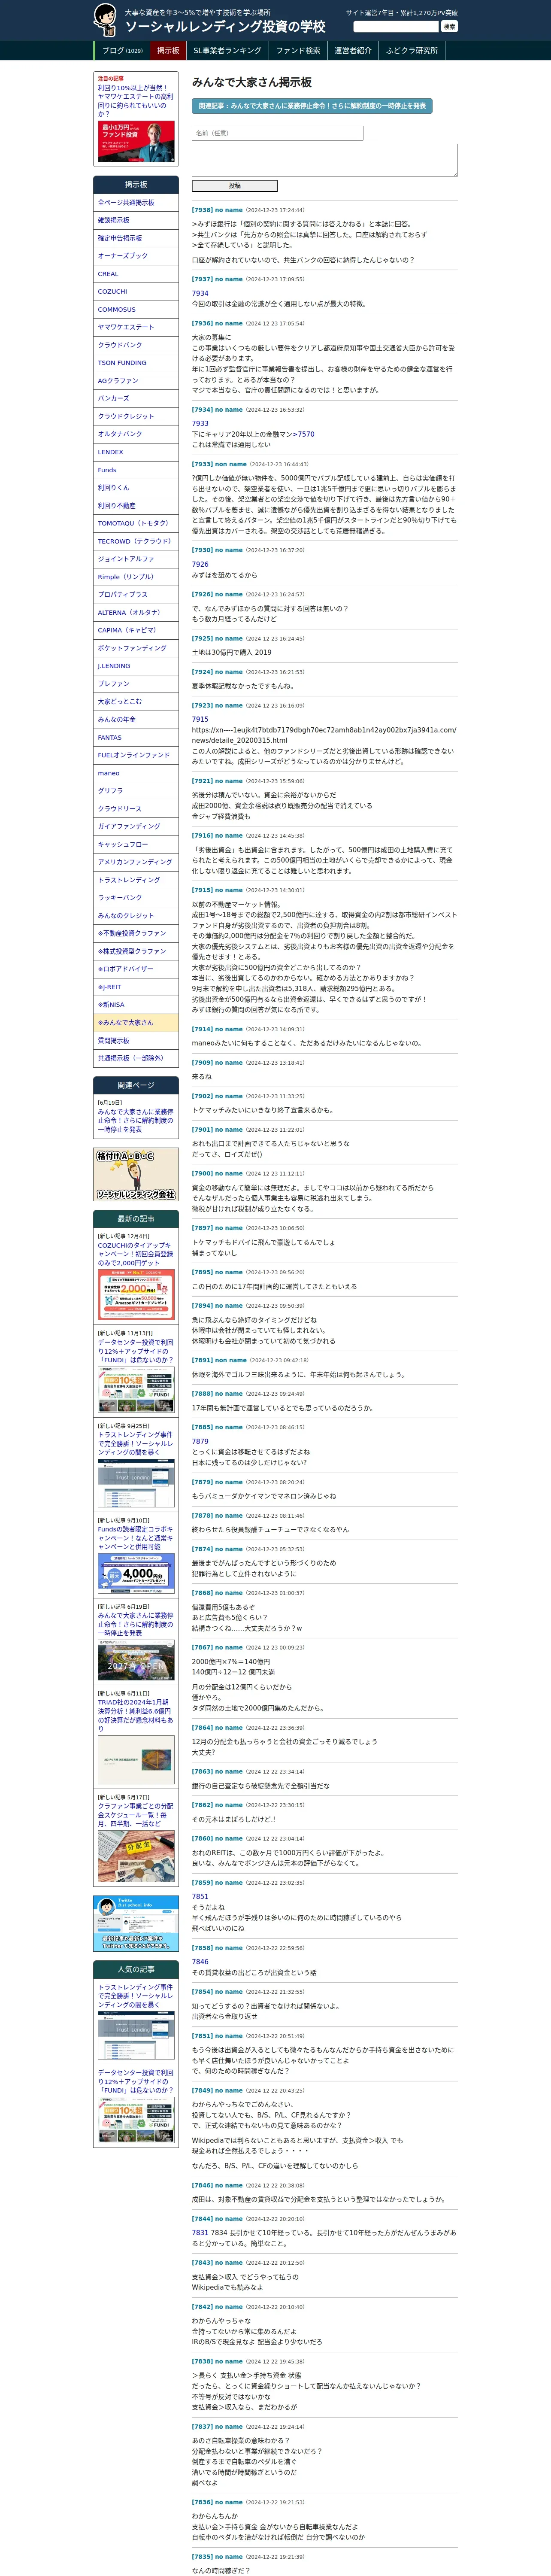Open the ふどクラ研究所 nav tab

tap(412, 51)
